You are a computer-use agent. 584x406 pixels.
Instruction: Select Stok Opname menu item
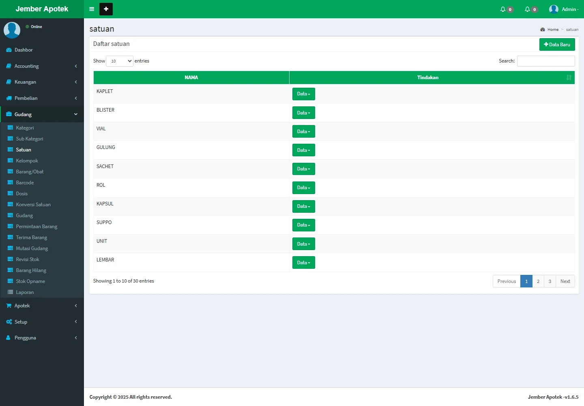30,281
